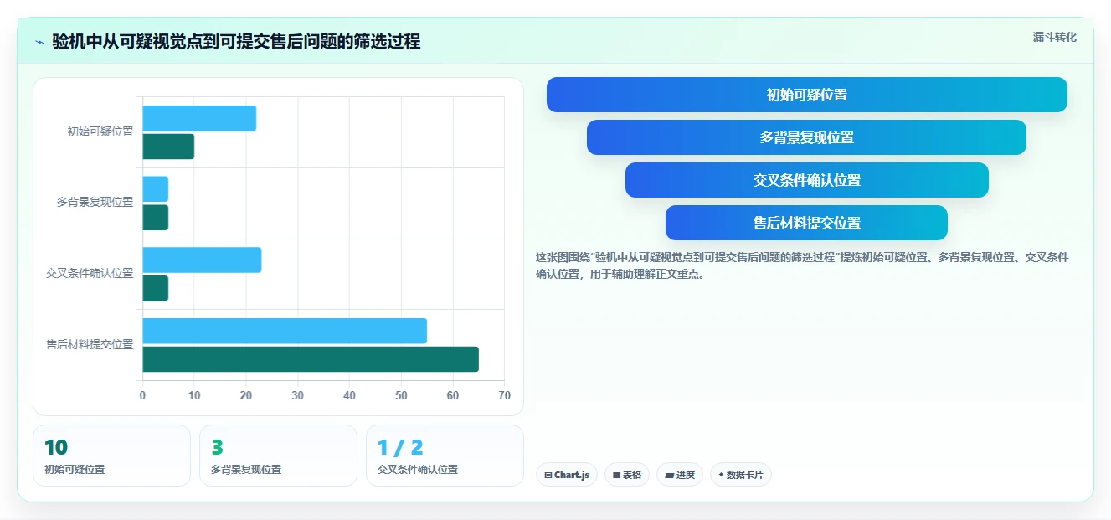Image resolution: width=1111 pixels, height=520 pixels.
Task: Select the 交叉条件确认位置 funnel stage bar
Action: click(806, 180)
